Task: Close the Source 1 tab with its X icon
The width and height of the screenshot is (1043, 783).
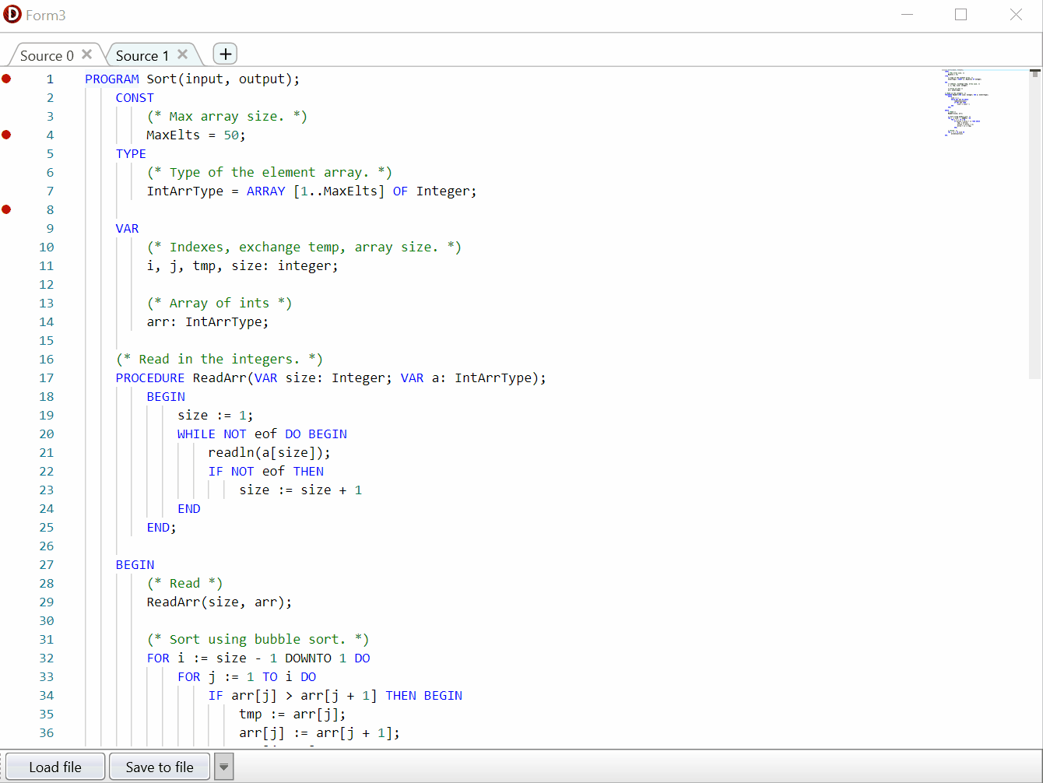Action: click(182, 54)
